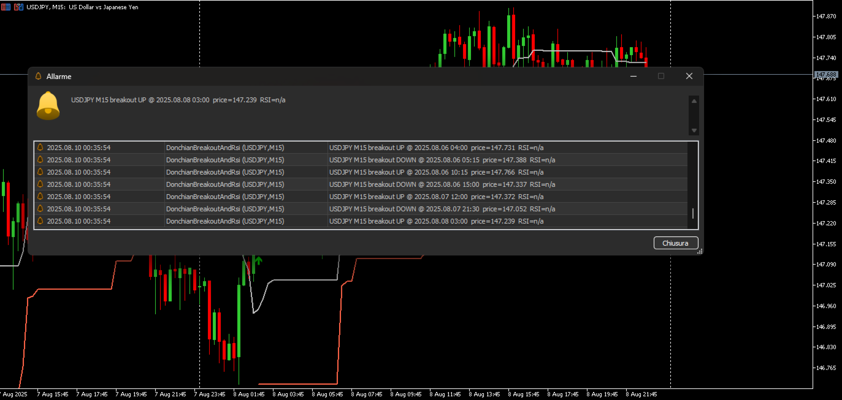842x400 pixels.
Task: Click the dialog resize grip corner
Action: coord(700,251)
